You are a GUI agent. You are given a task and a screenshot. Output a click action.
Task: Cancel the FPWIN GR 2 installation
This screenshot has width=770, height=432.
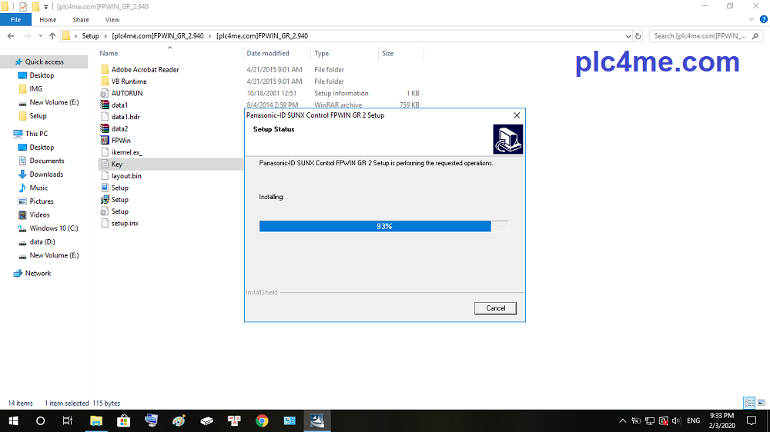point(495,308)
